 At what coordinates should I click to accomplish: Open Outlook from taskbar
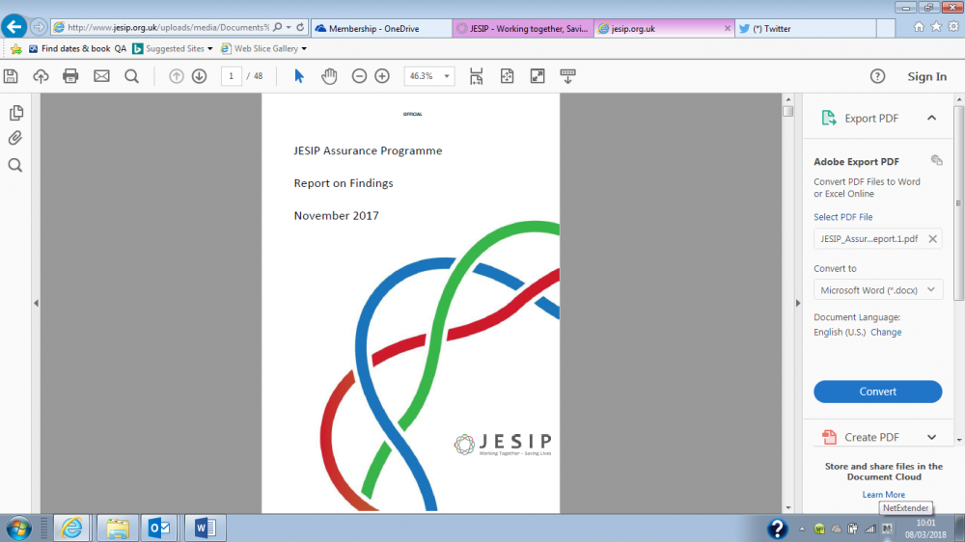click(x=160, y=528)
